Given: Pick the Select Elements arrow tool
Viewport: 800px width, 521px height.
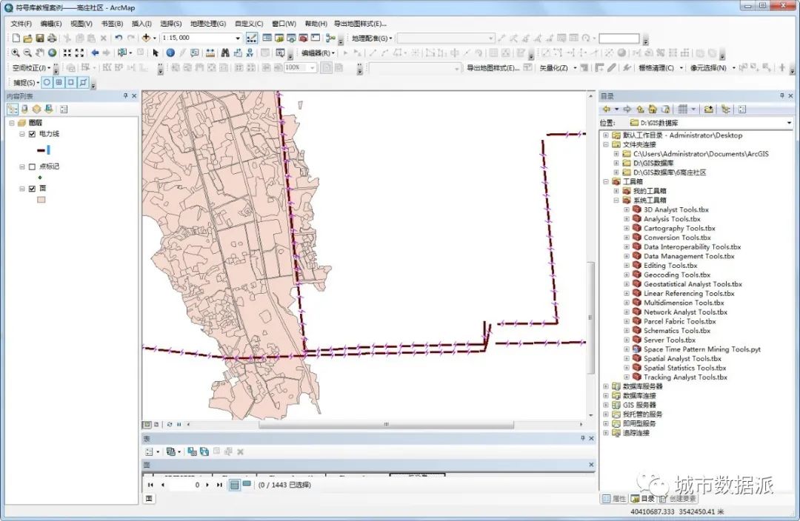Looking at the screenshot, I should [x=156, y=53].
